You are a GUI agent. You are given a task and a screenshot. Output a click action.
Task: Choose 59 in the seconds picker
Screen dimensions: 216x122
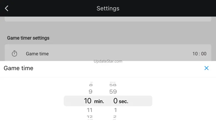pyautogui.click(x=113, y=91)
